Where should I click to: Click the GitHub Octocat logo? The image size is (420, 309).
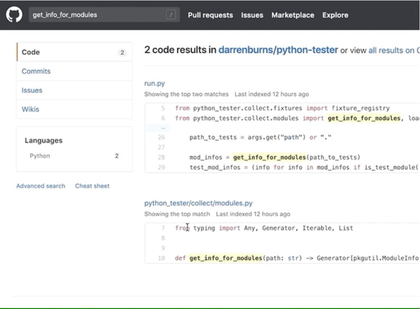[14, 15]
